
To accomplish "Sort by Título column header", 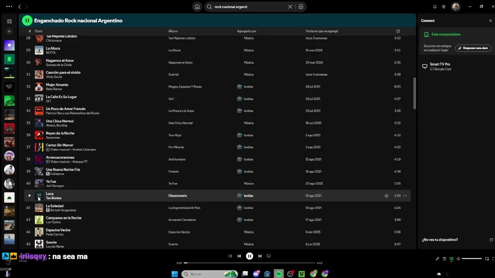I will tap(38, 31).
